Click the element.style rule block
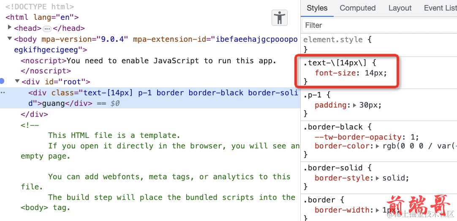 [337, 40]
